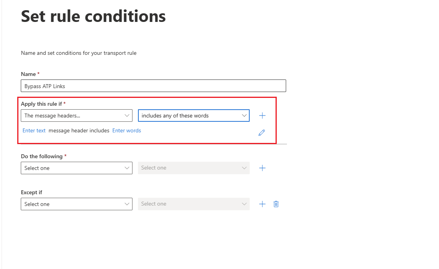
Task: Add another exception with the Except if plus icon
Action: click(x=262, y=204)
